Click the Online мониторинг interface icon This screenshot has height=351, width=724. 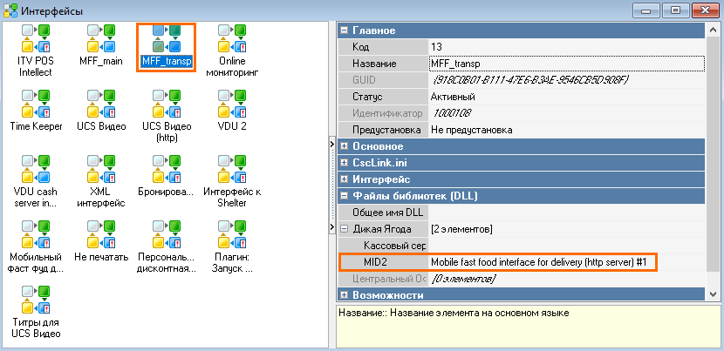(x=231, y=40)
